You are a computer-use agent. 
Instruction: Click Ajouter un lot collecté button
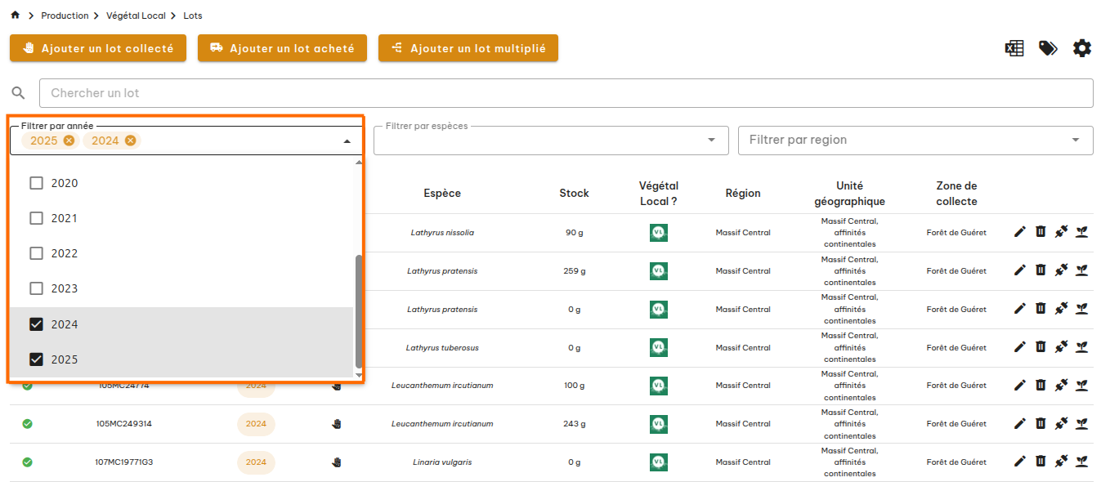[x=98, y=48]
